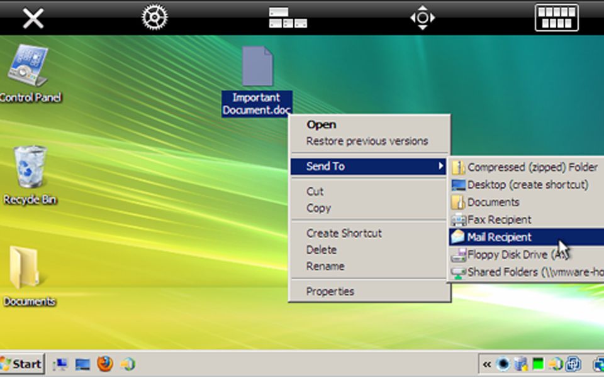Click the green square tray icon

(538, 364)
